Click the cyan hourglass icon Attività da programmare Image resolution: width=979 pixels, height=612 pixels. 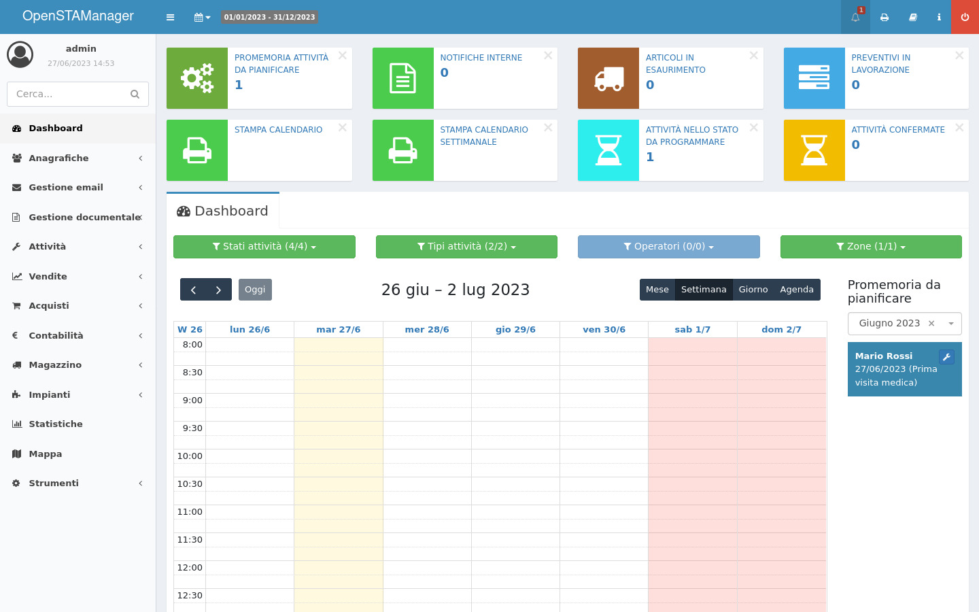coord(608,150)
